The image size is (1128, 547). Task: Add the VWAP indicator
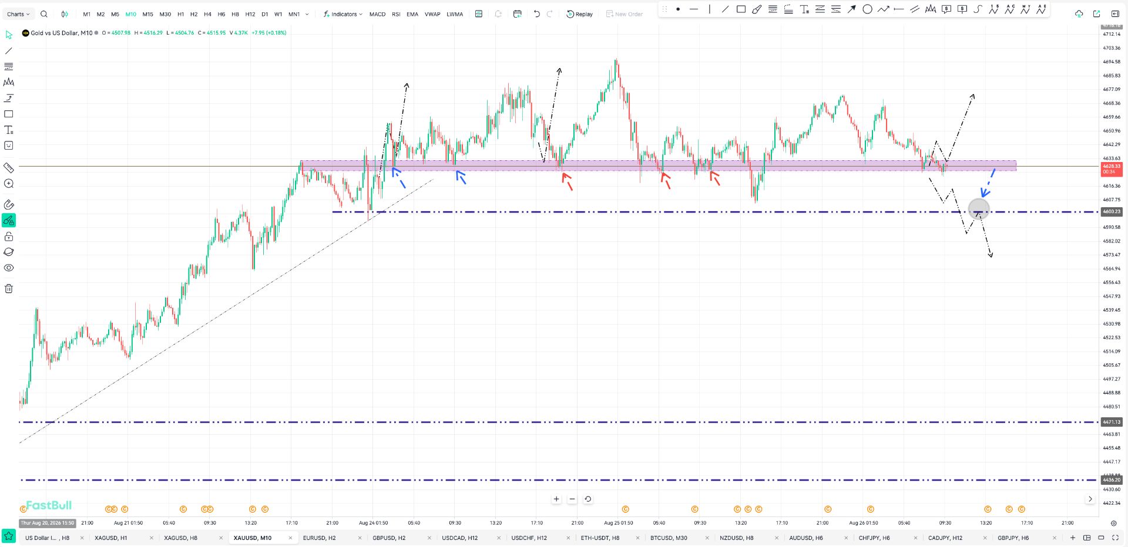click(x=432, y=14)
